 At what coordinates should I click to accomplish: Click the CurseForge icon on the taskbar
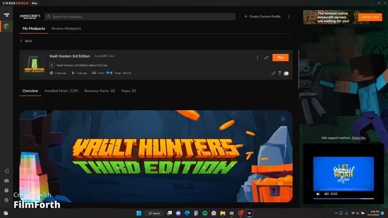(x=249, y=213)
